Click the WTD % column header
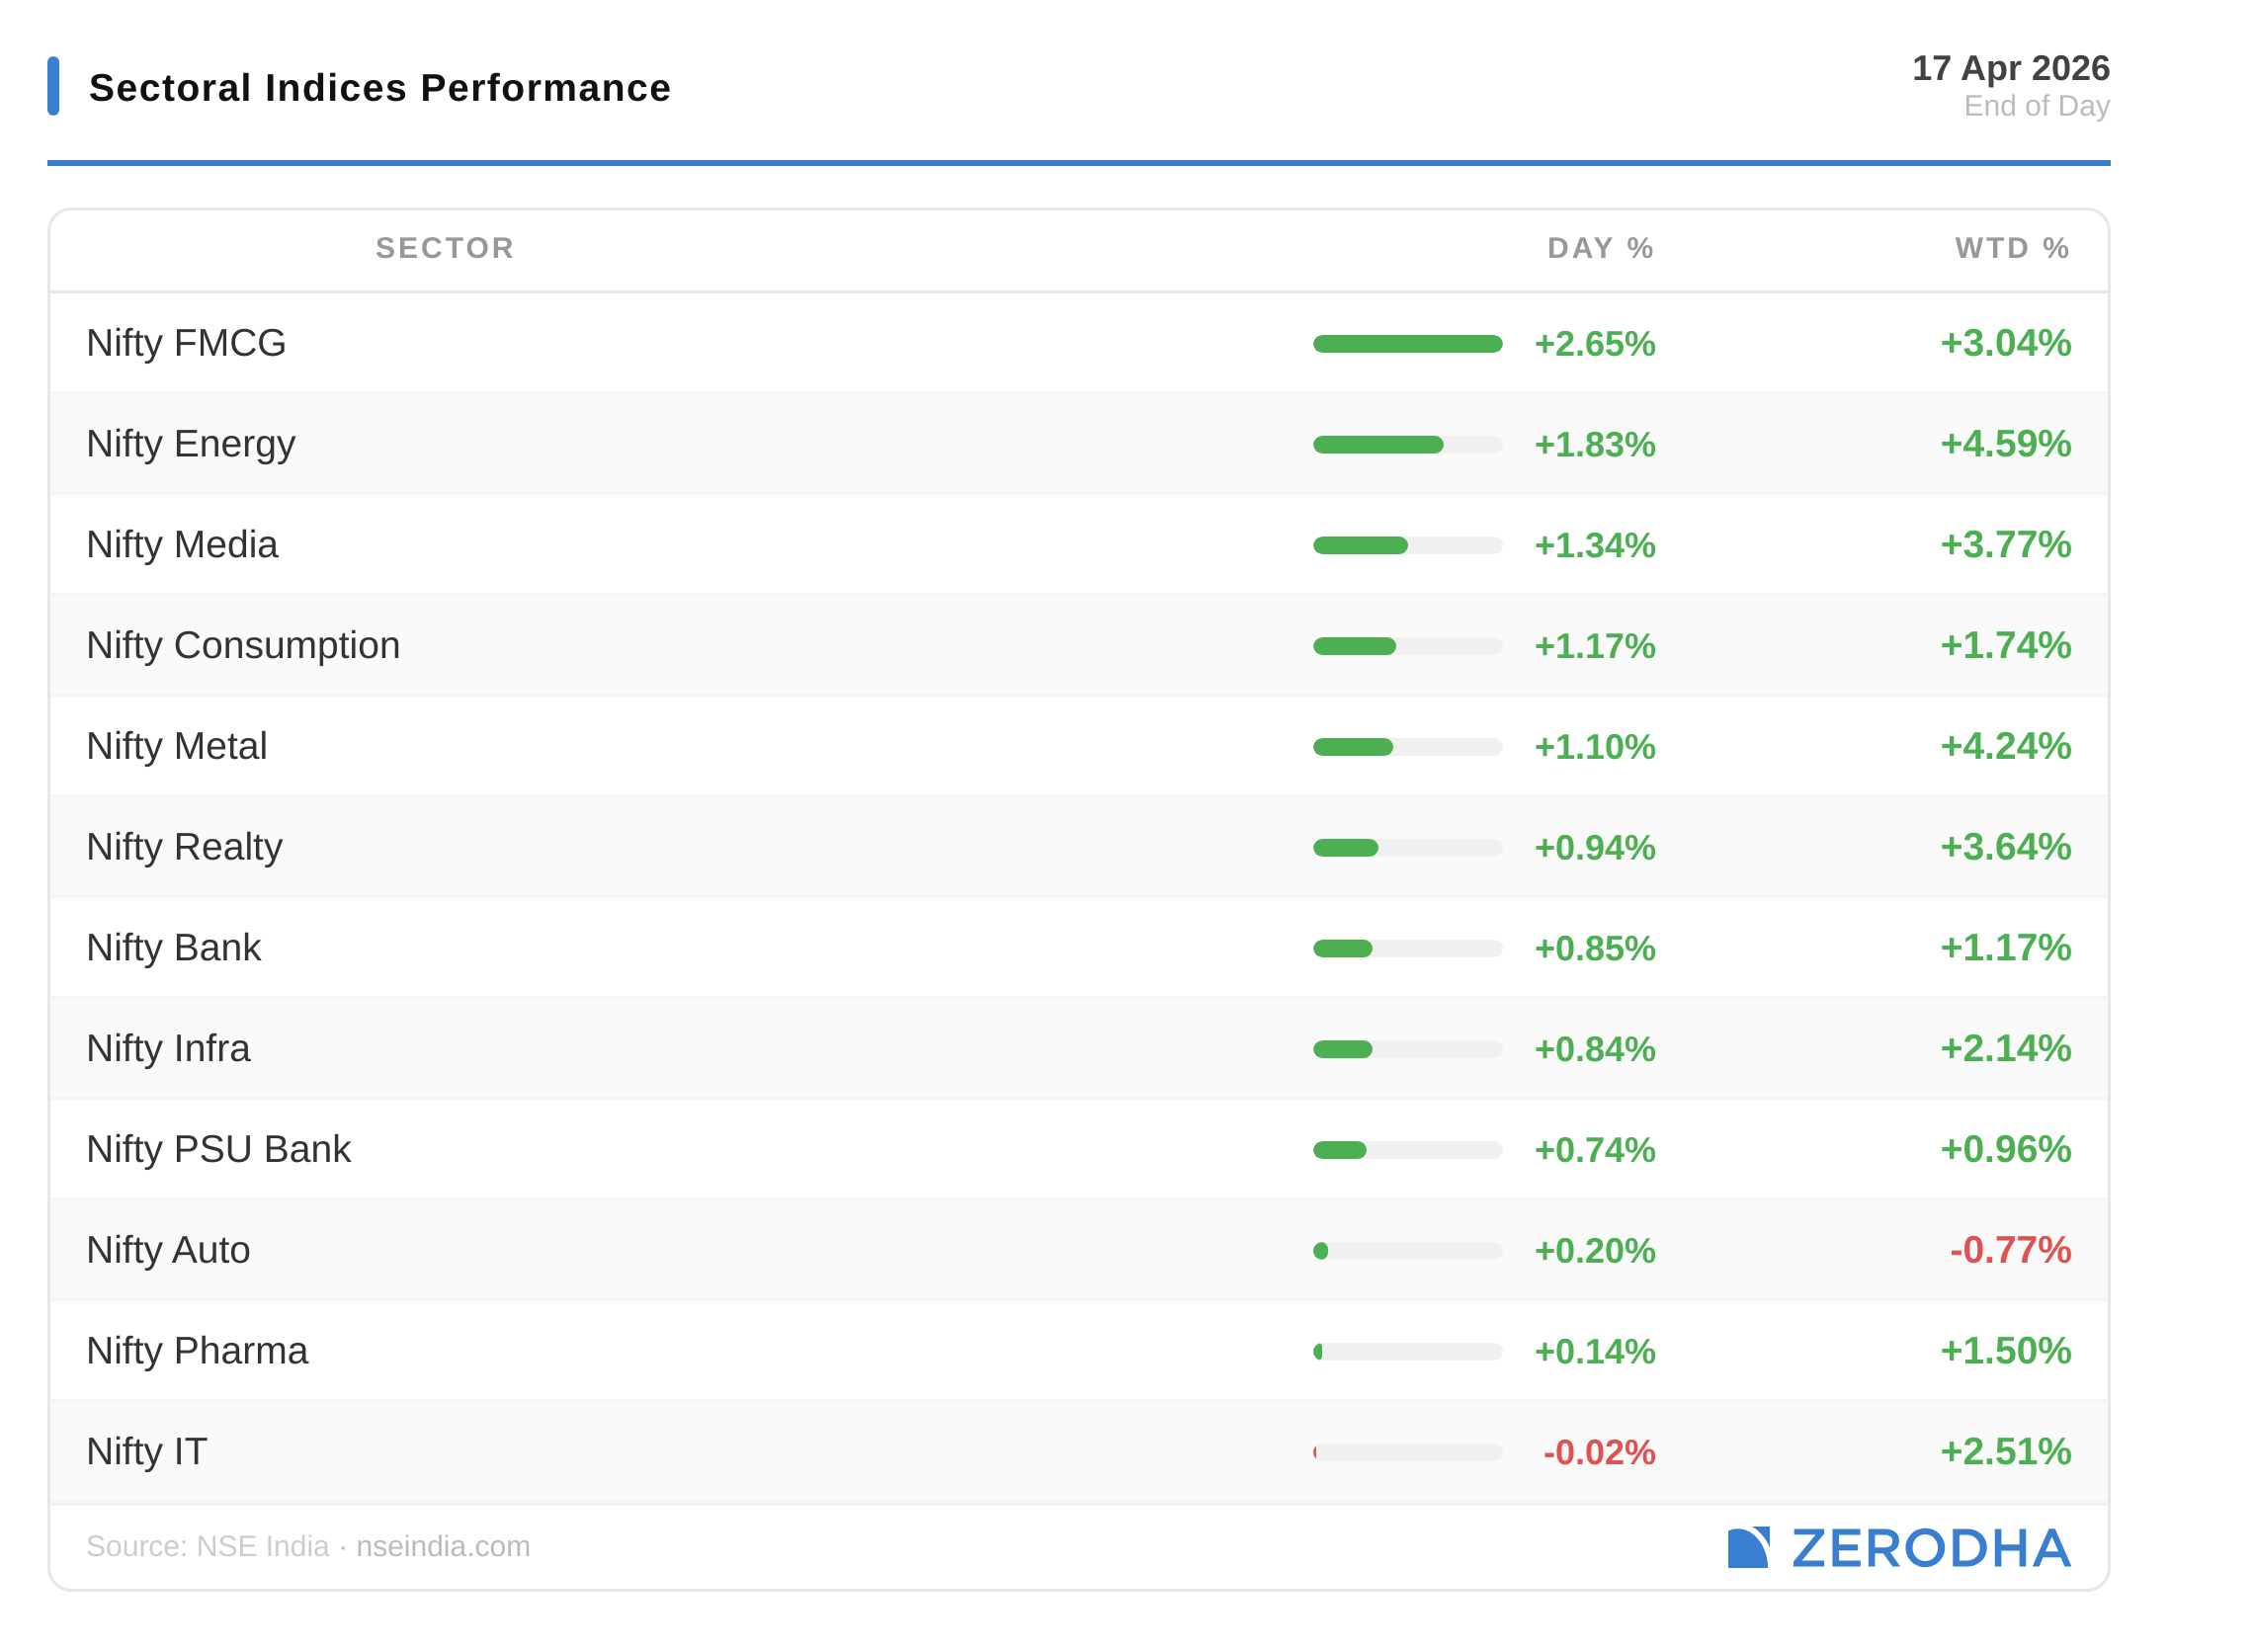The height and width of the screenshot is (1651, 2253). pyautogui.click(x=2011, y=248)
